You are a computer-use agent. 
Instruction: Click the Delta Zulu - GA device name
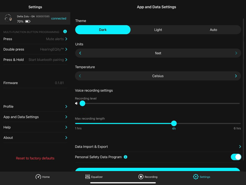click(26, 16)
